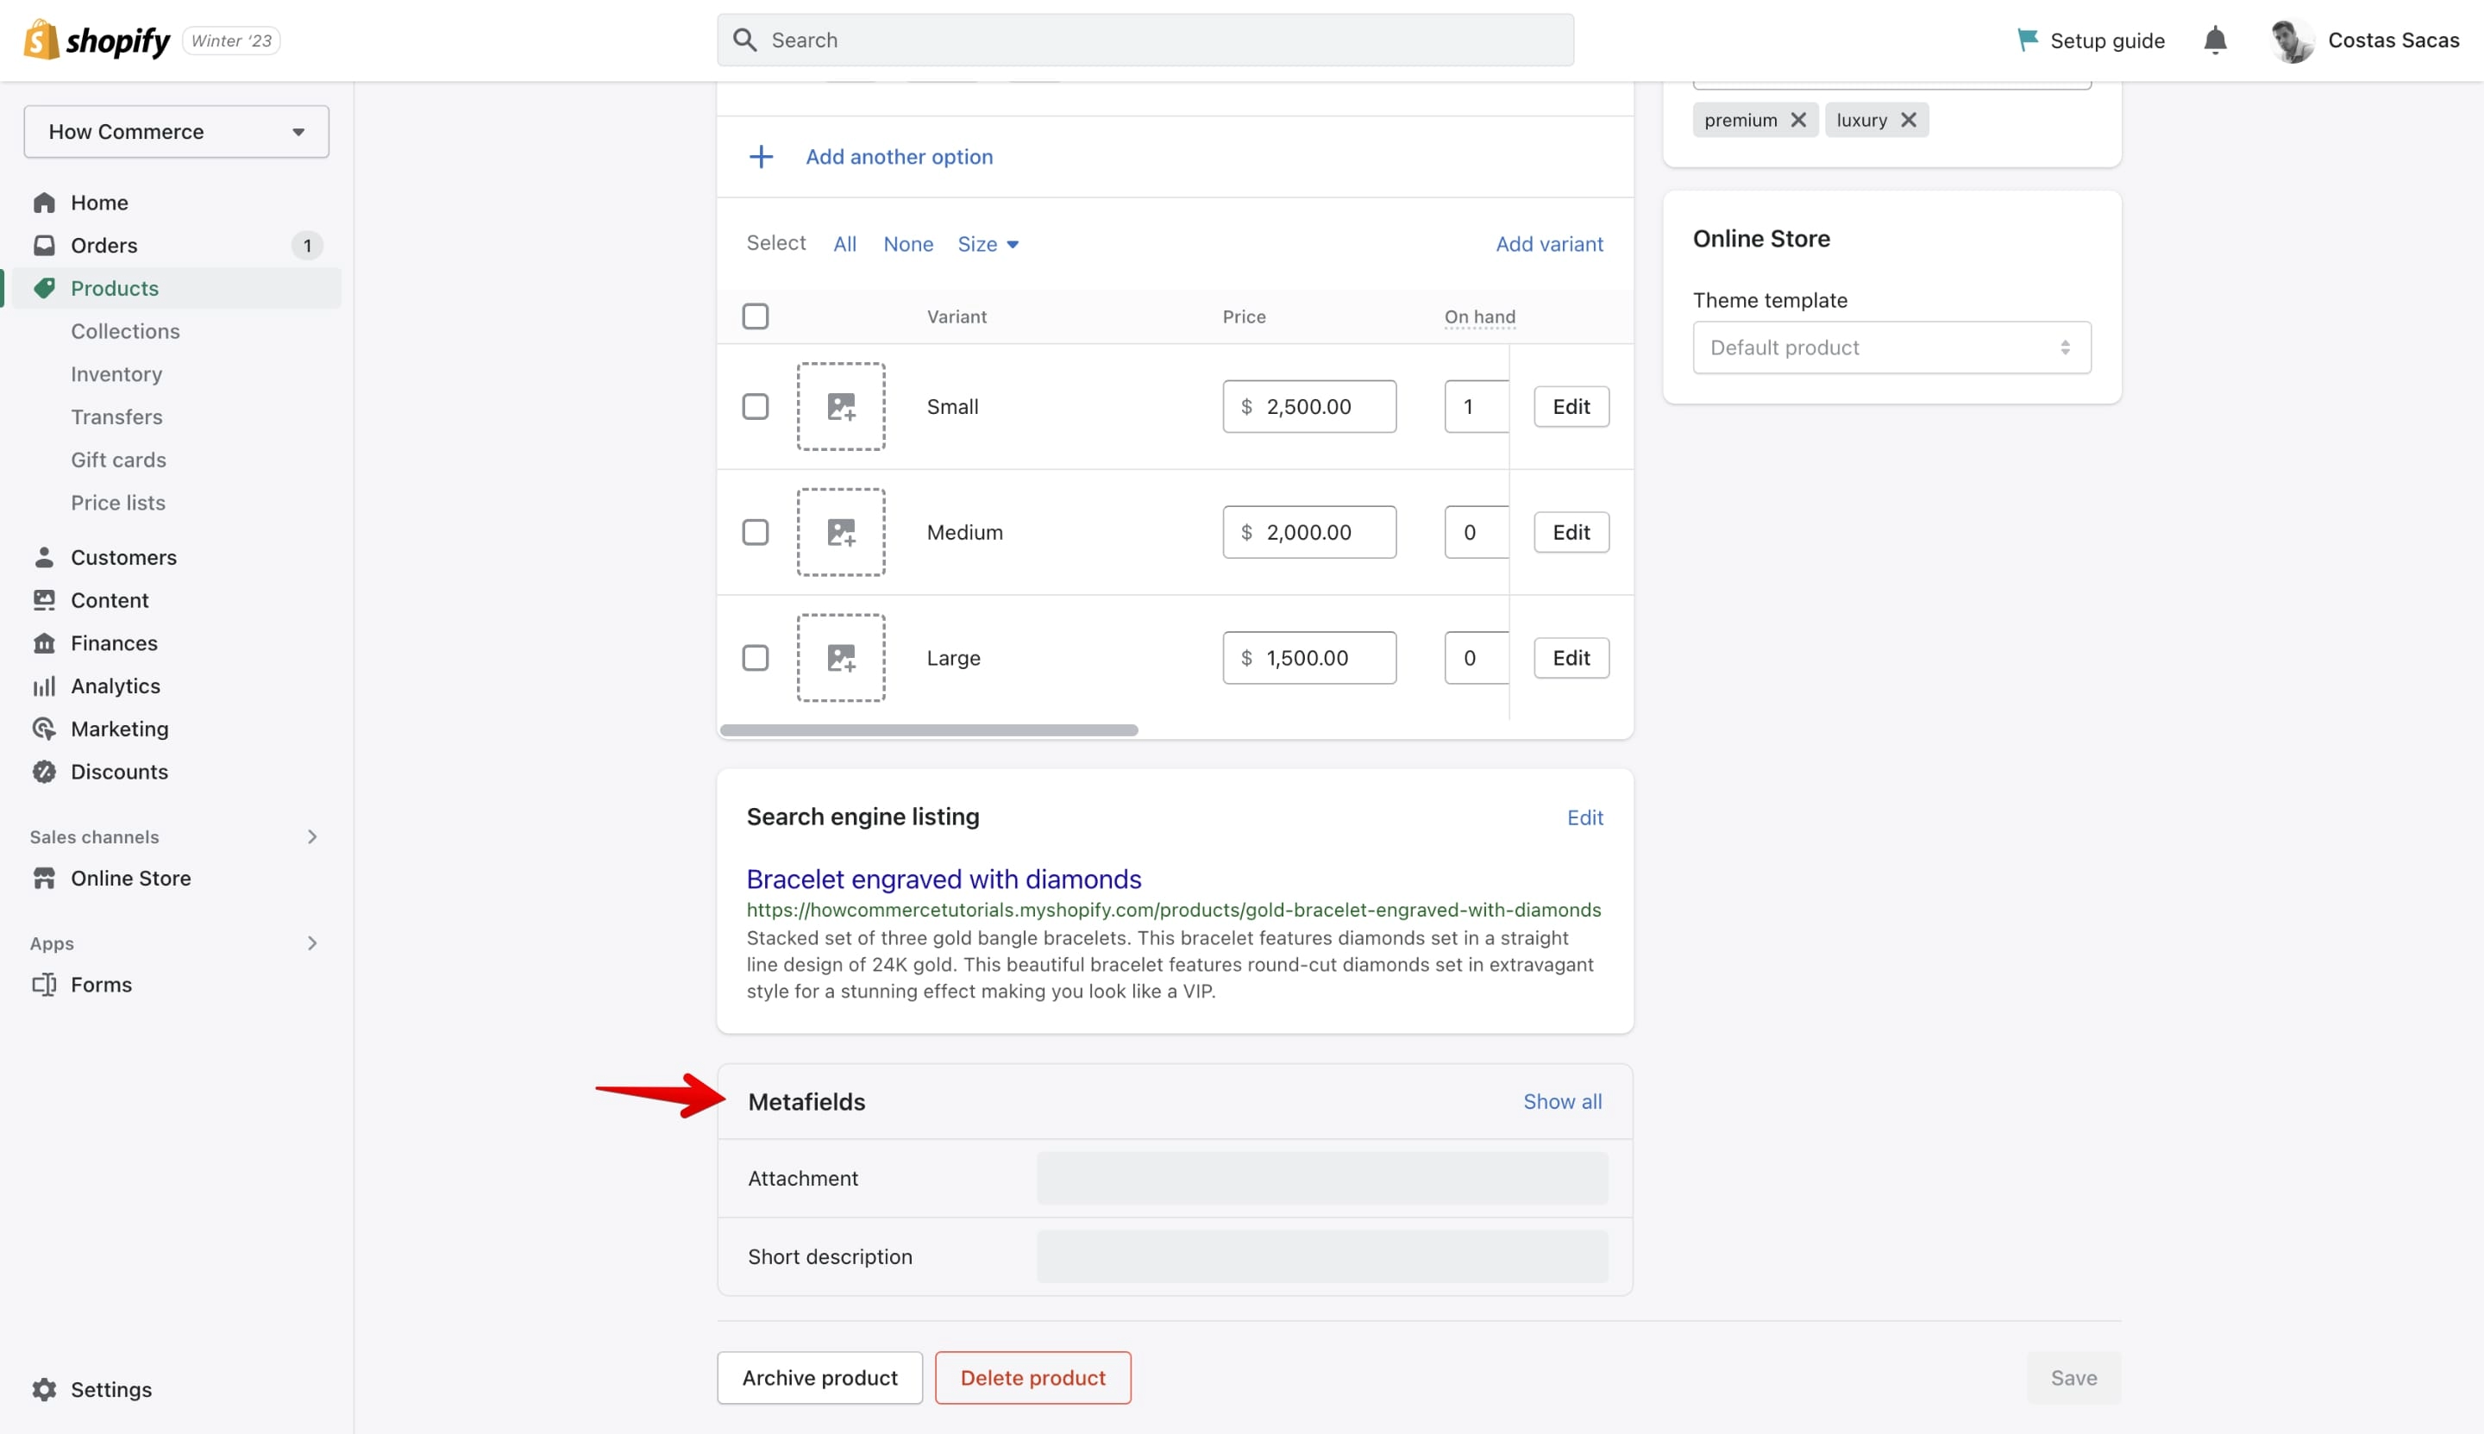This screenshot has width=2484, height=1434.
Task: Check the Small variant checkbox
Action: click(x=756, y=407)
